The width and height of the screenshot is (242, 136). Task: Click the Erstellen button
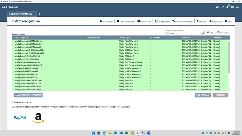point(220,95)
